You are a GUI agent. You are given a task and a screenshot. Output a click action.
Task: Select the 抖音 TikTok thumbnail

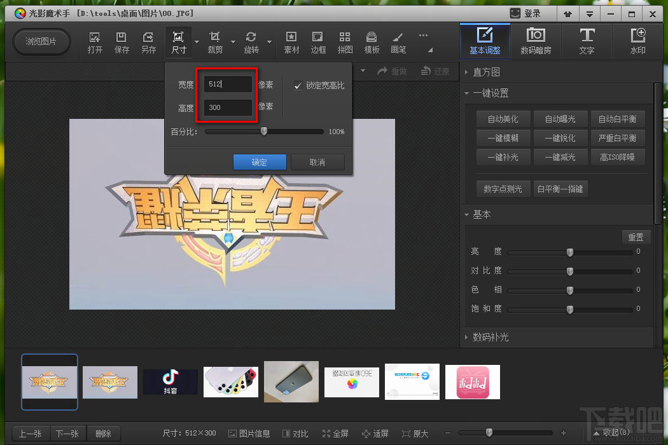tap(170, 382)
